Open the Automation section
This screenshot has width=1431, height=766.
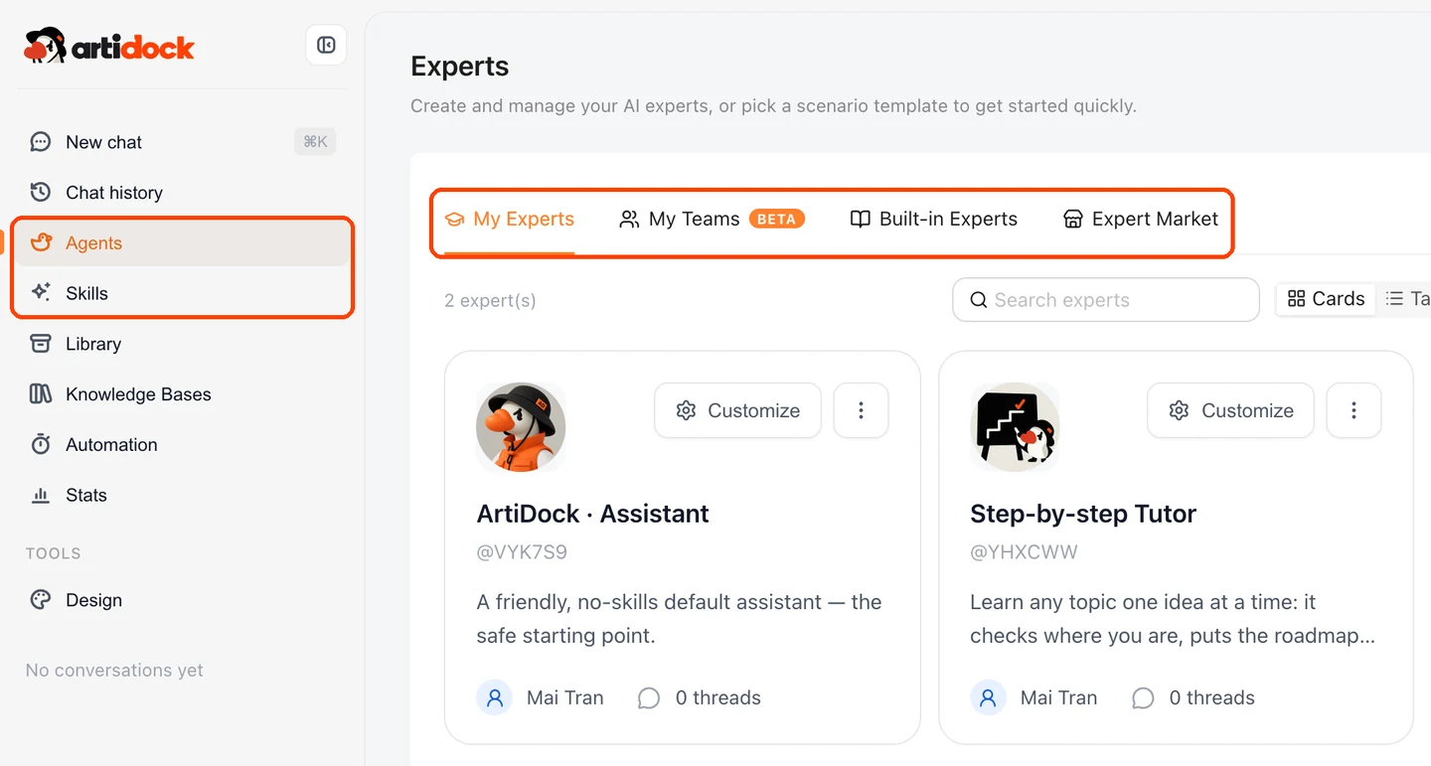[181, 445]
